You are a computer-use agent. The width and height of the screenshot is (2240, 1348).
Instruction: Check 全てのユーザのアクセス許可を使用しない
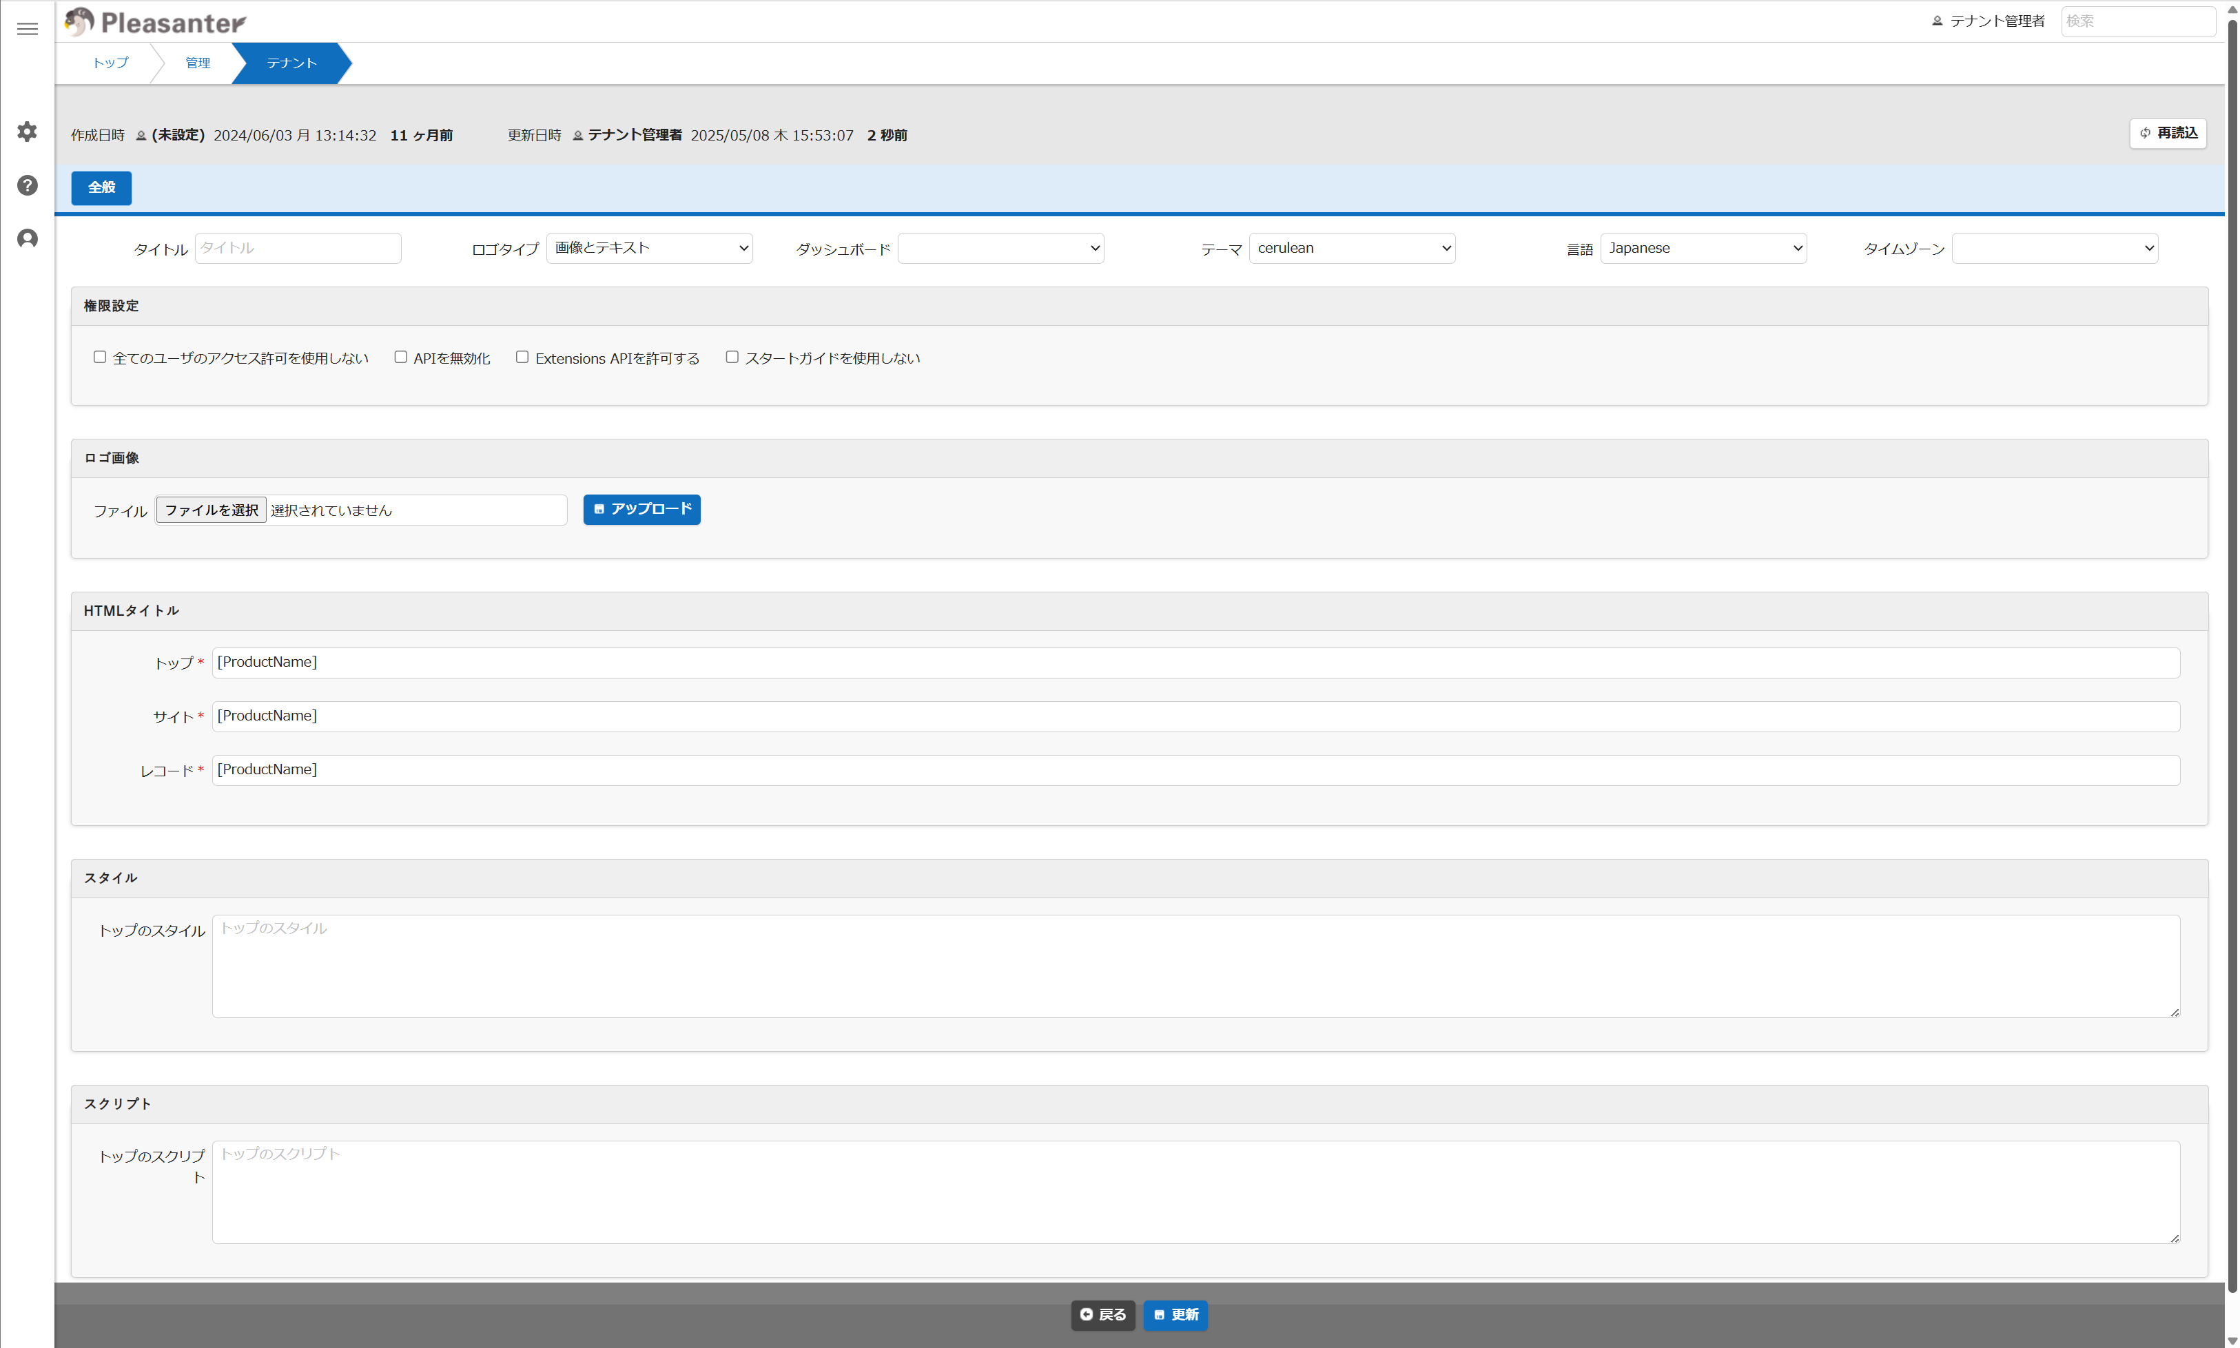[100, 358]
